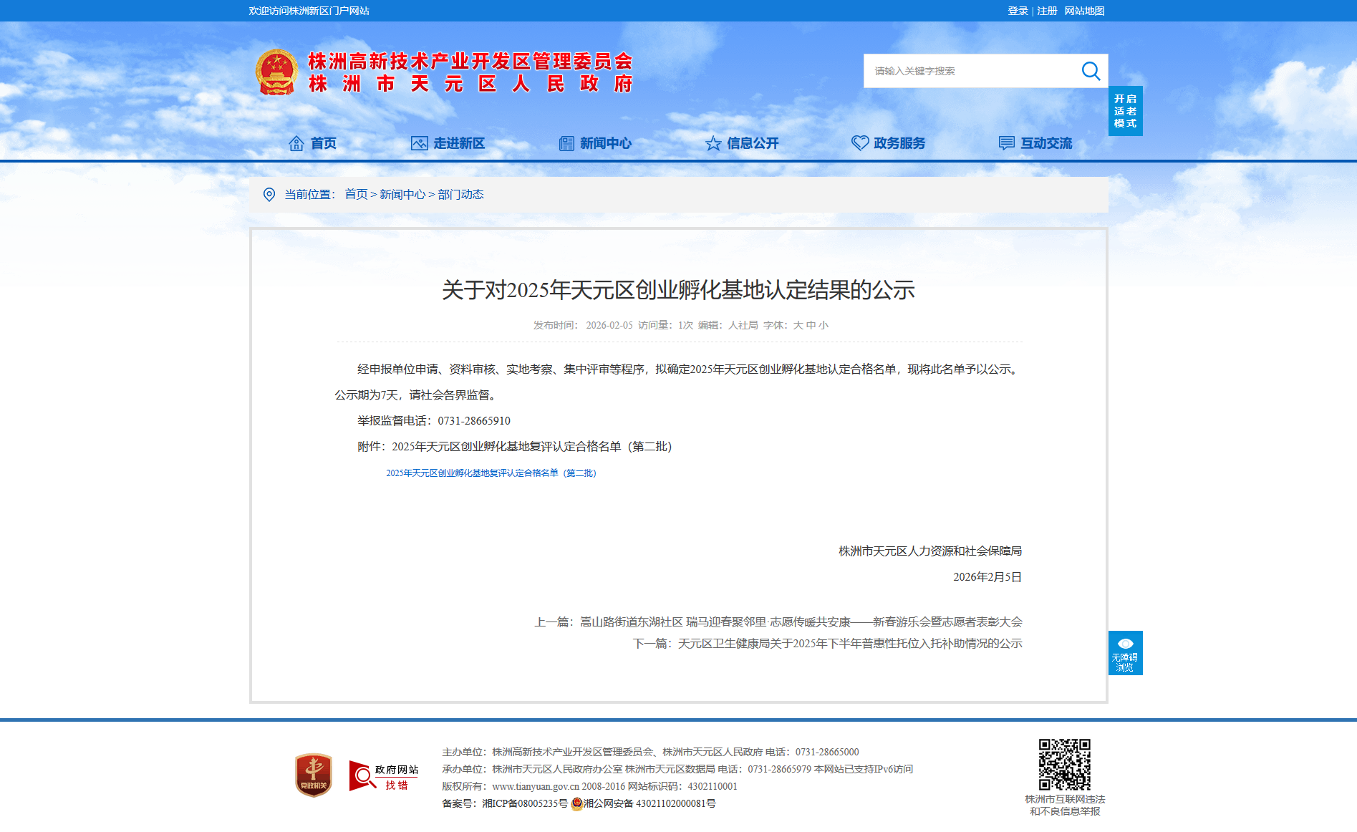Click the national emblem logo
The height and width of the screenshot is (832, 1357).
pos(276,72)
